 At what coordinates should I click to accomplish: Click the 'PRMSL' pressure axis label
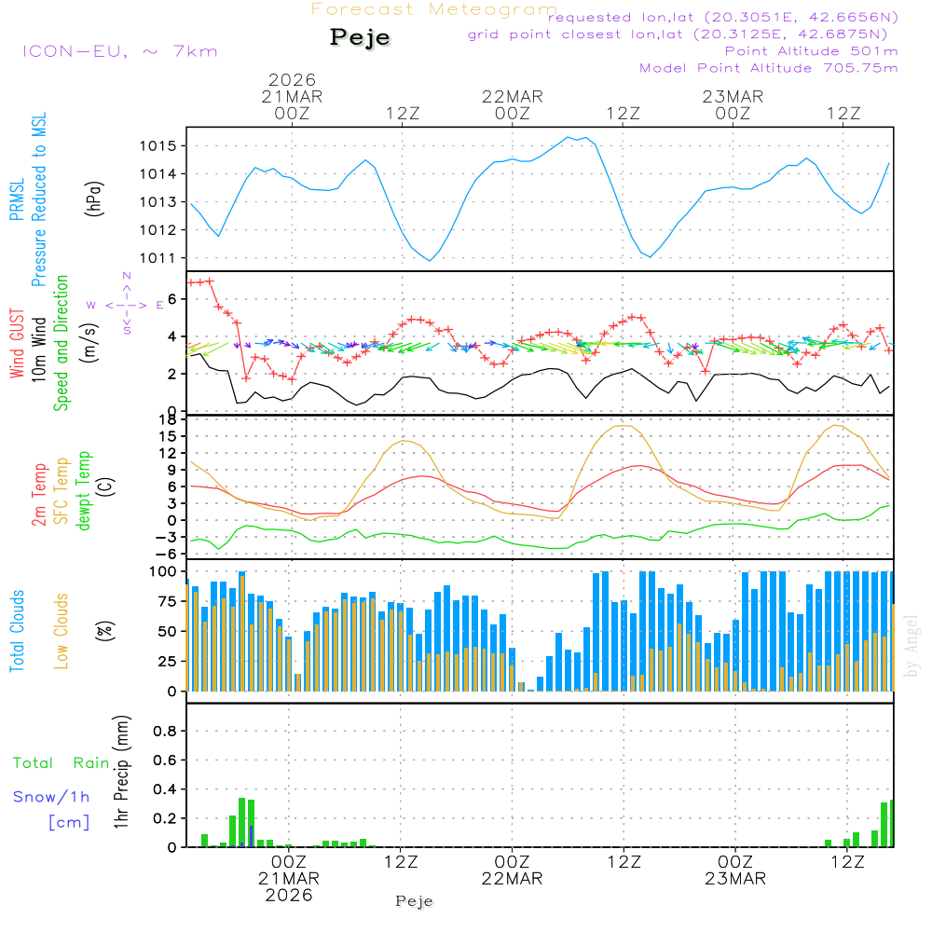(16, 201)
